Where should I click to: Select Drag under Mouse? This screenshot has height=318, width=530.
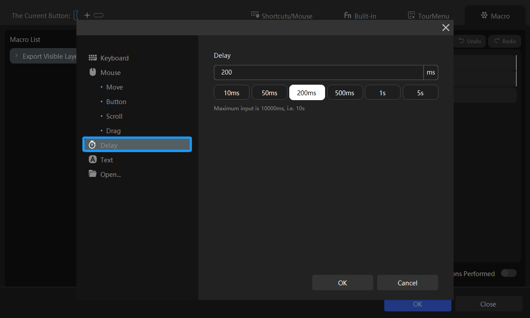coord(114,131)
